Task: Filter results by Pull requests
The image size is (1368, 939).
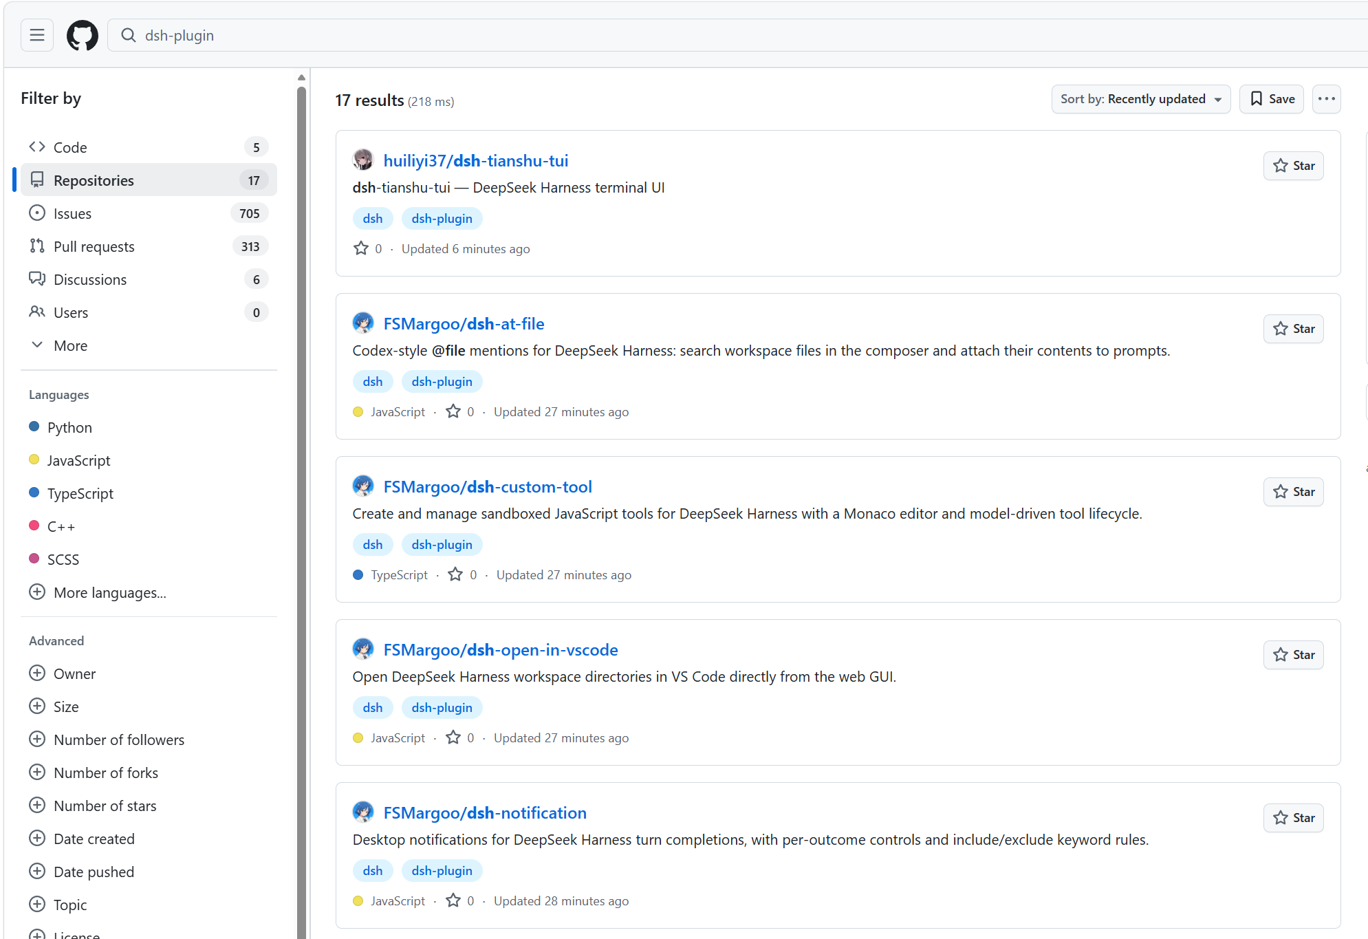Action: pos(149,246)
